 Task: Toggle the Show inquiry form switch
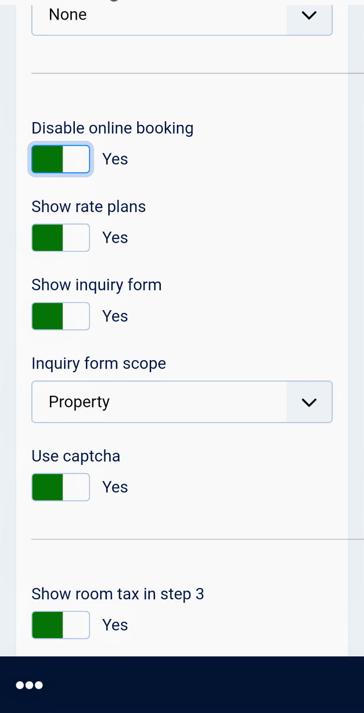(x=61, y=316)
